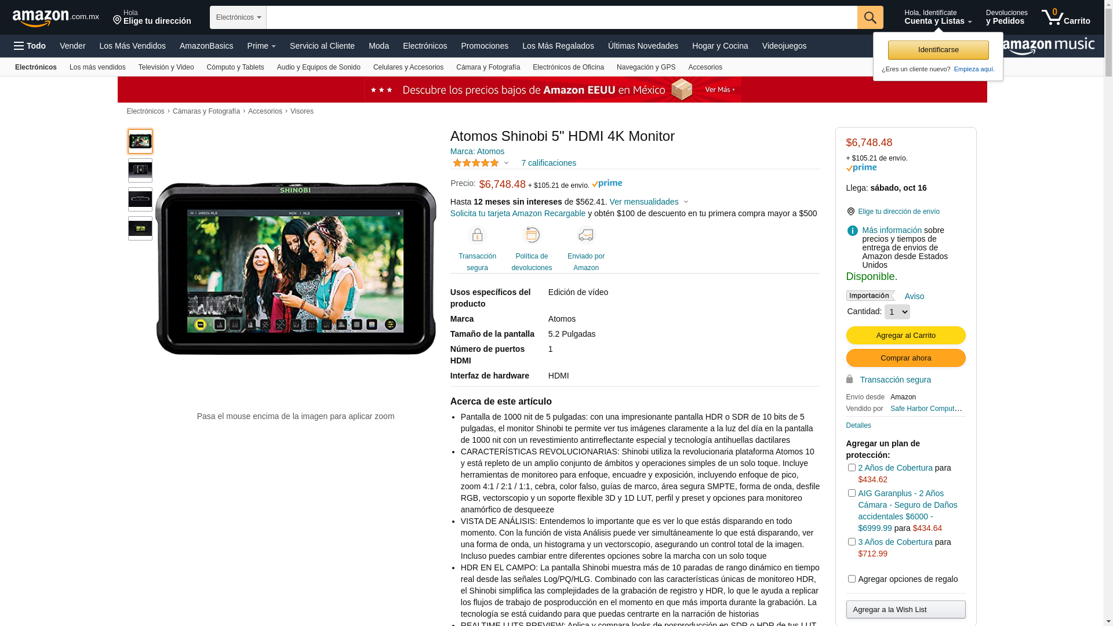Click the Comprar ahora button
The width and height of the screenshot is (1113, 626).
pos(905,358)
